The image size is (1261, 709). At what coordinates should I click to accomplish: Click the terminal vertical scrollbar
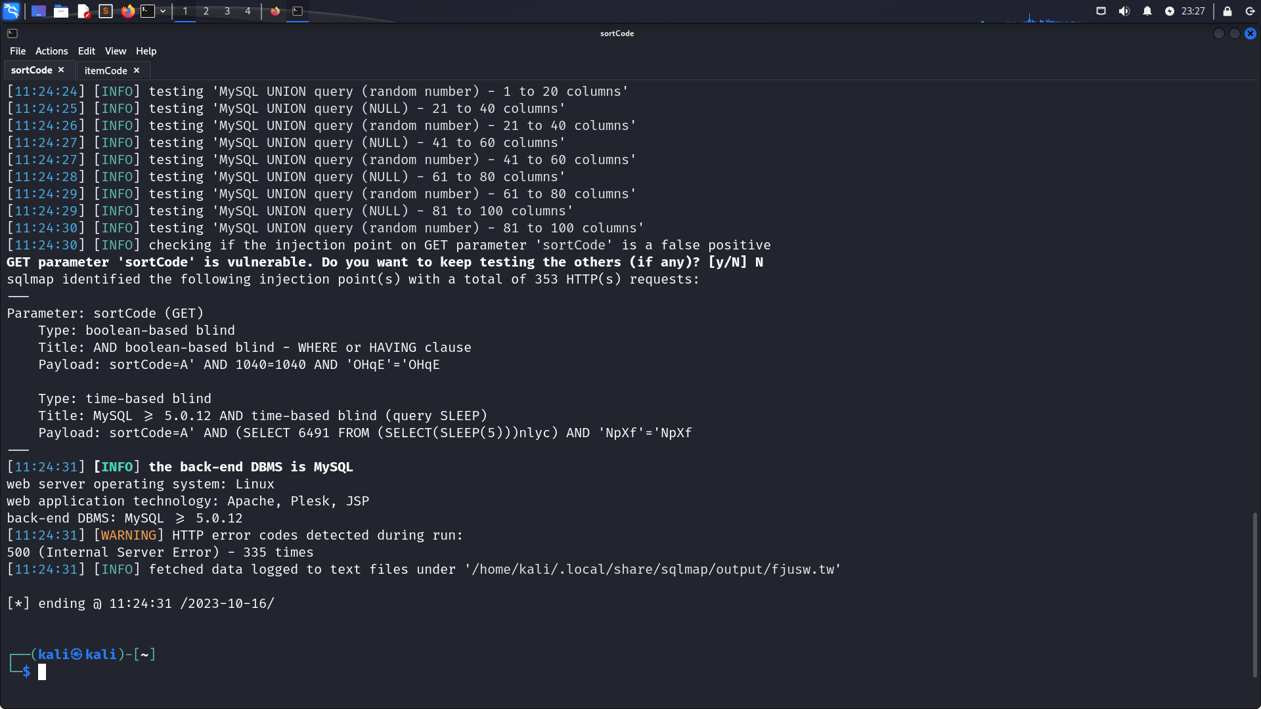[1255, 594]
